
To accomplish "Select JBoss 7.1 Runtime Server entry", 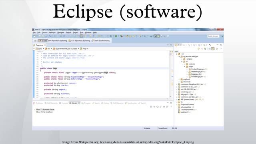I will [45, 110].
